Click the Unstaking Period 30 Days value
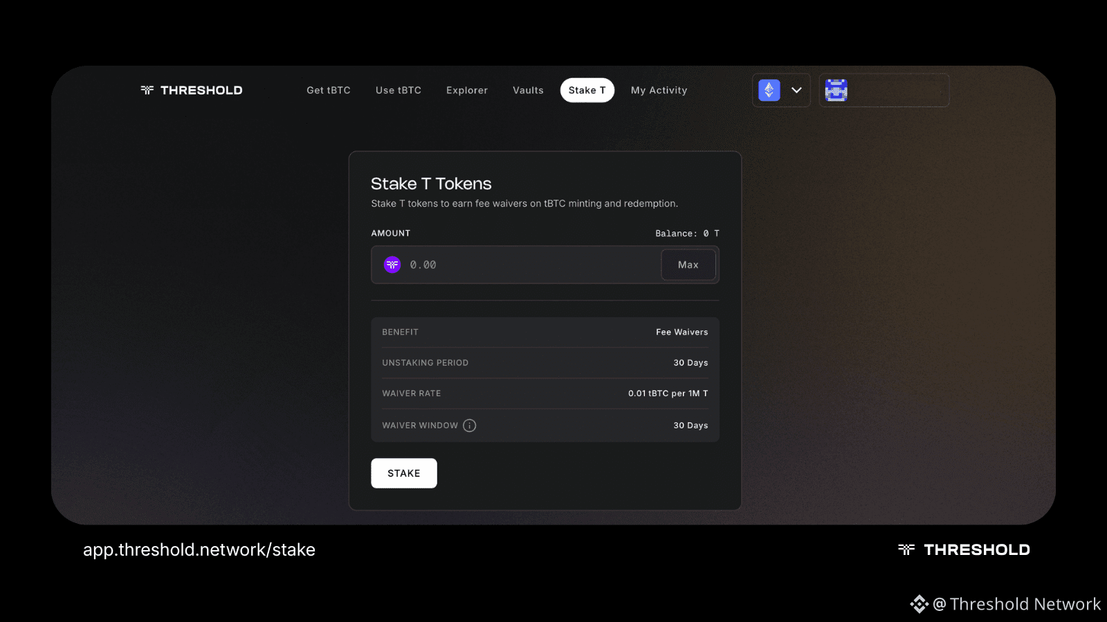 pyautogui.click(x=691, y=363)
